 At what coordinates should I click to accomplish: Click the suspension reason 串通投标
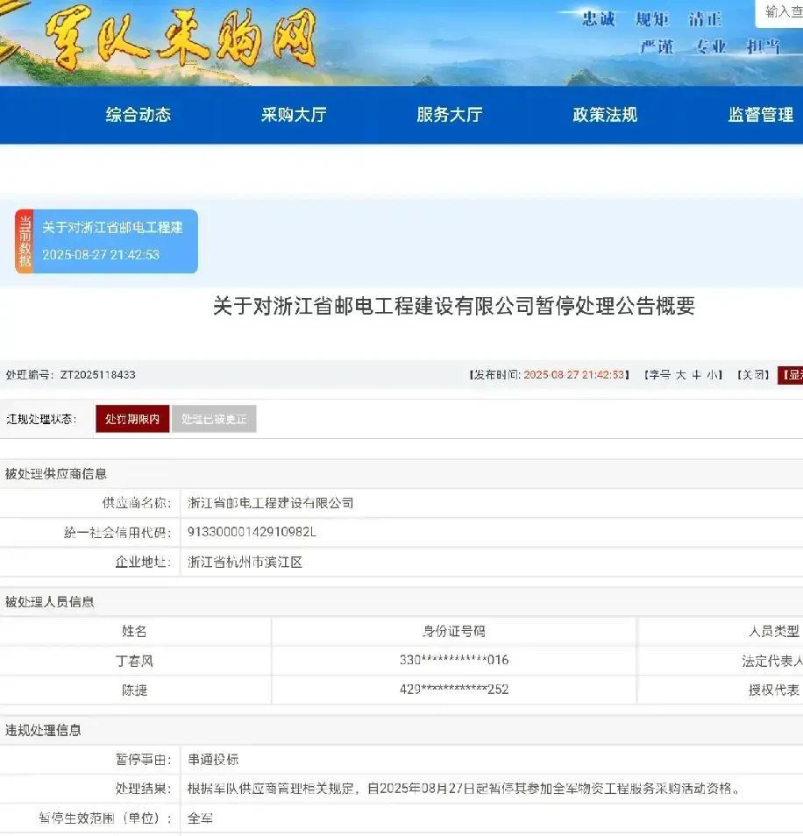tap(213, 759)
